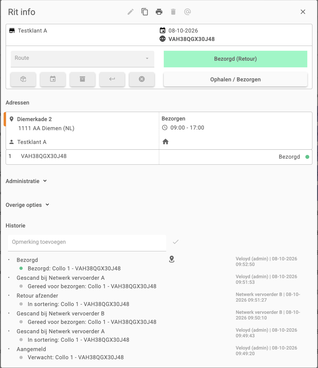Click the location pin beside Diemerkade 2

point(12,119)
